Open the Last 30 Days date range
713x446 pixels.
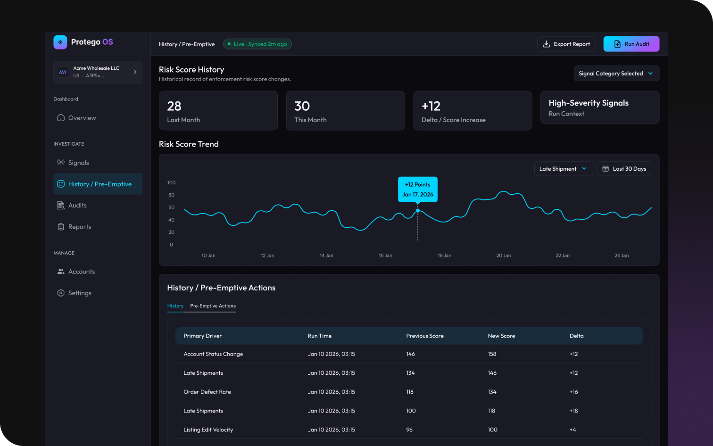(x=624, y=169)
